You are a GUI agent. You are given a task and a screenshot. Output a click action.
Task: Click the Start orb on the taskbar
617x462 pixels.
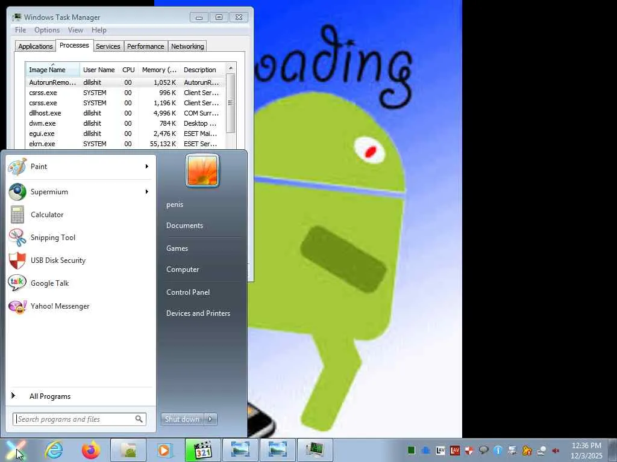click(16, 450)
